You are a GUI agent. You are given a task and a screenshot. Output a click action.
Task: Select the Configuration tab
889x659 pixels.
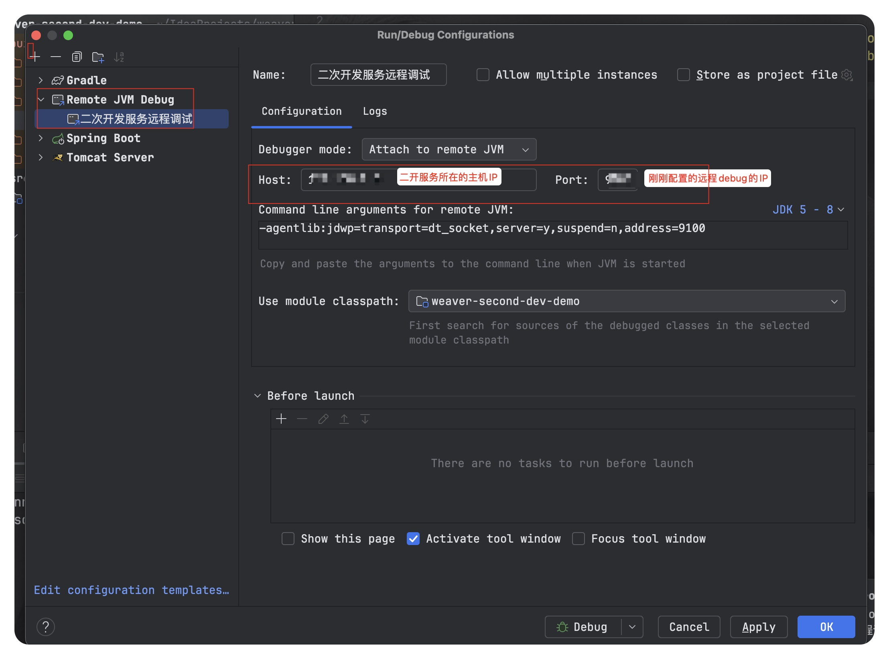point(302,111)
